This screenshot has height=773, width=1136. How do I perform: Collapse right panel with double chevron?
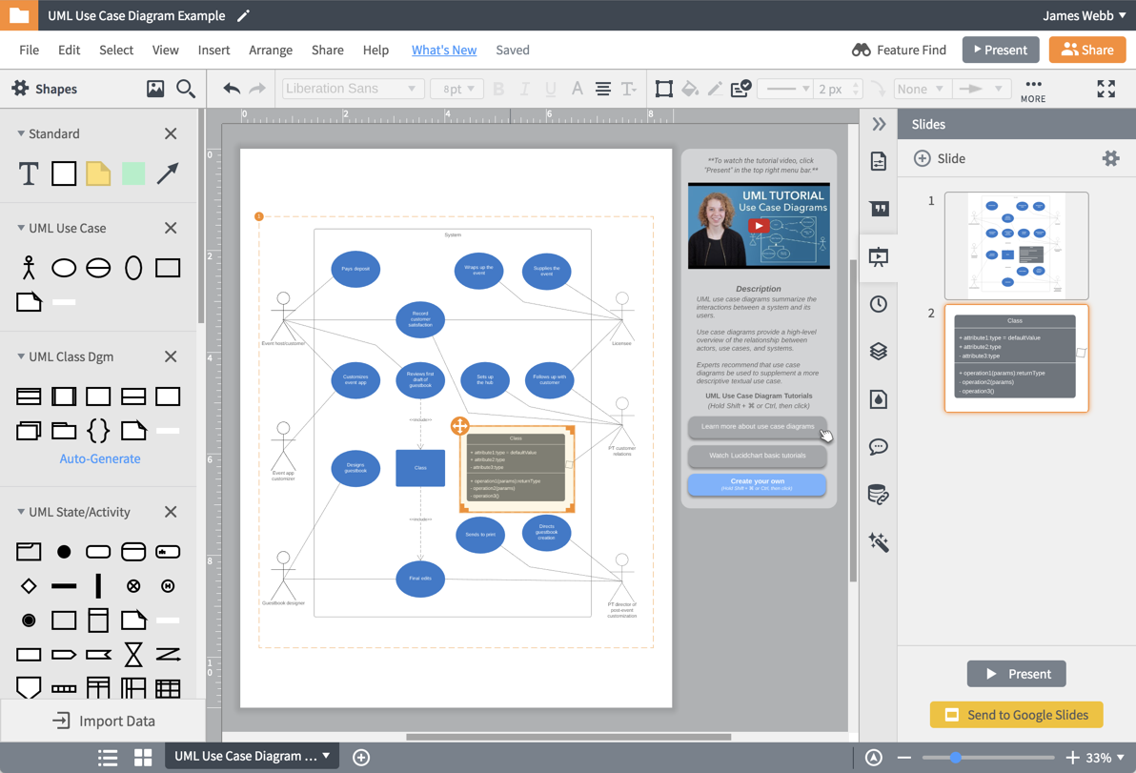click(879, 124)
